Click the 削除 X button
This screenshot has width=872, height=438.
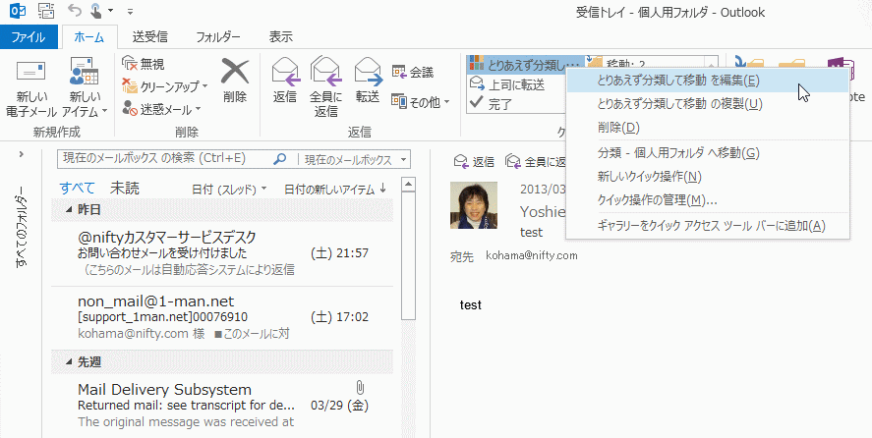[x=235, y=81]
